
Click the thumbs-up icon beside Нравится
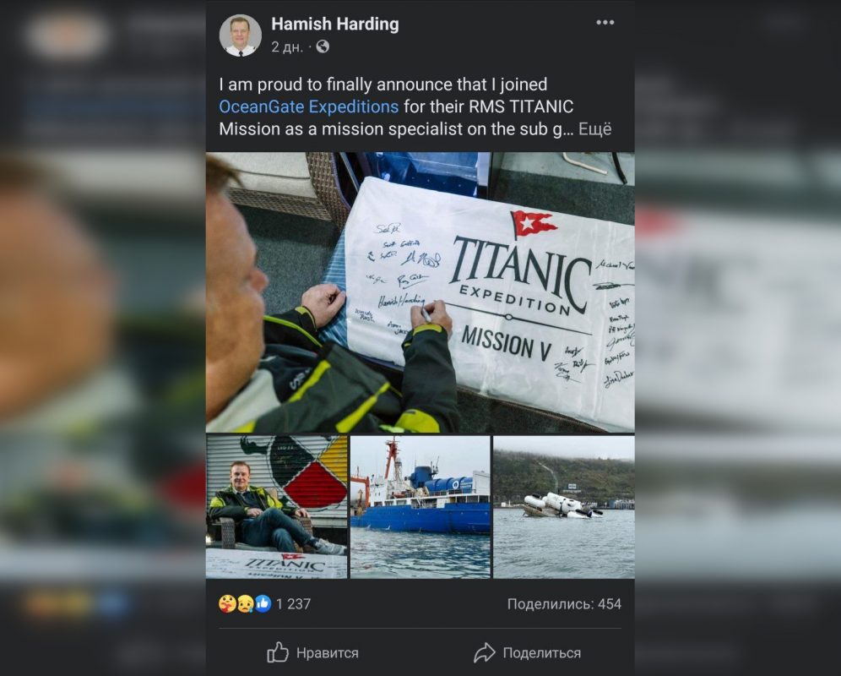[278, 652]
